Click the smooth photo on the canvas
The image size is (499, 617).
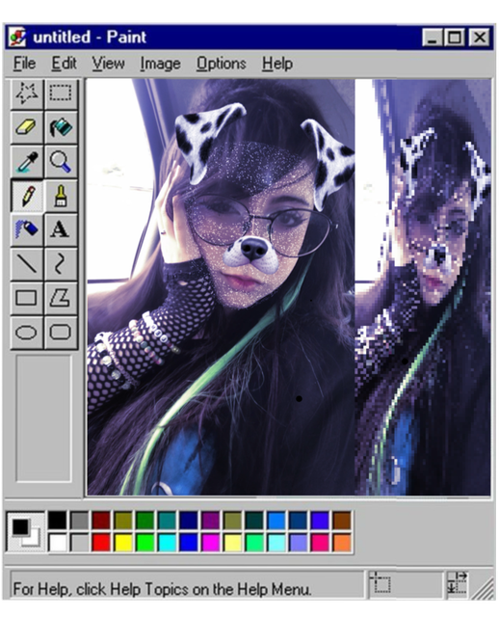click(221, 287)
